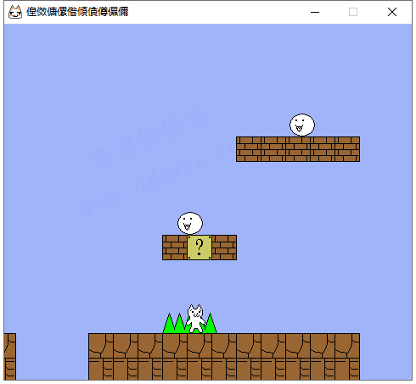Viewport: 416px width, 384px height.
Task: Click the round white enemy above the question block
Action: click(190, 223)
